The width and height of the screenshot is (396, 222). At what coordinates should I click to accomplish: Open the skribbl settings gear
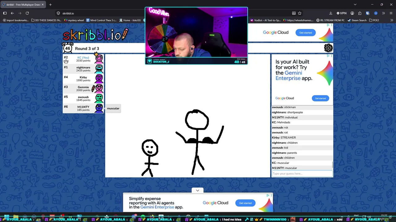328,48
